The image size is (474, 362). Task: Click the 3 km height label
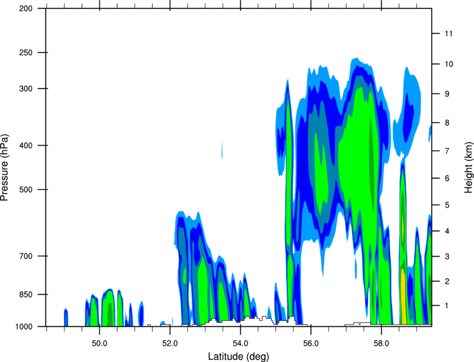[x=447, y=257]
